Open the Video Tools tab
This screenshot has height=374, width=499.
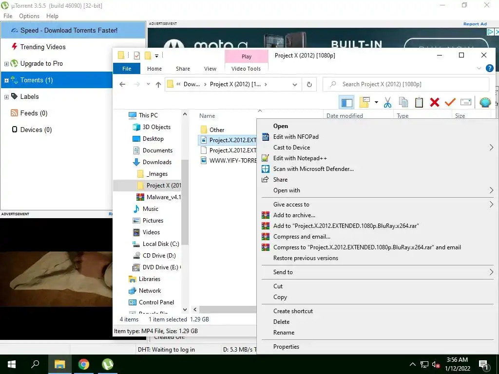[x=246, y=69]
